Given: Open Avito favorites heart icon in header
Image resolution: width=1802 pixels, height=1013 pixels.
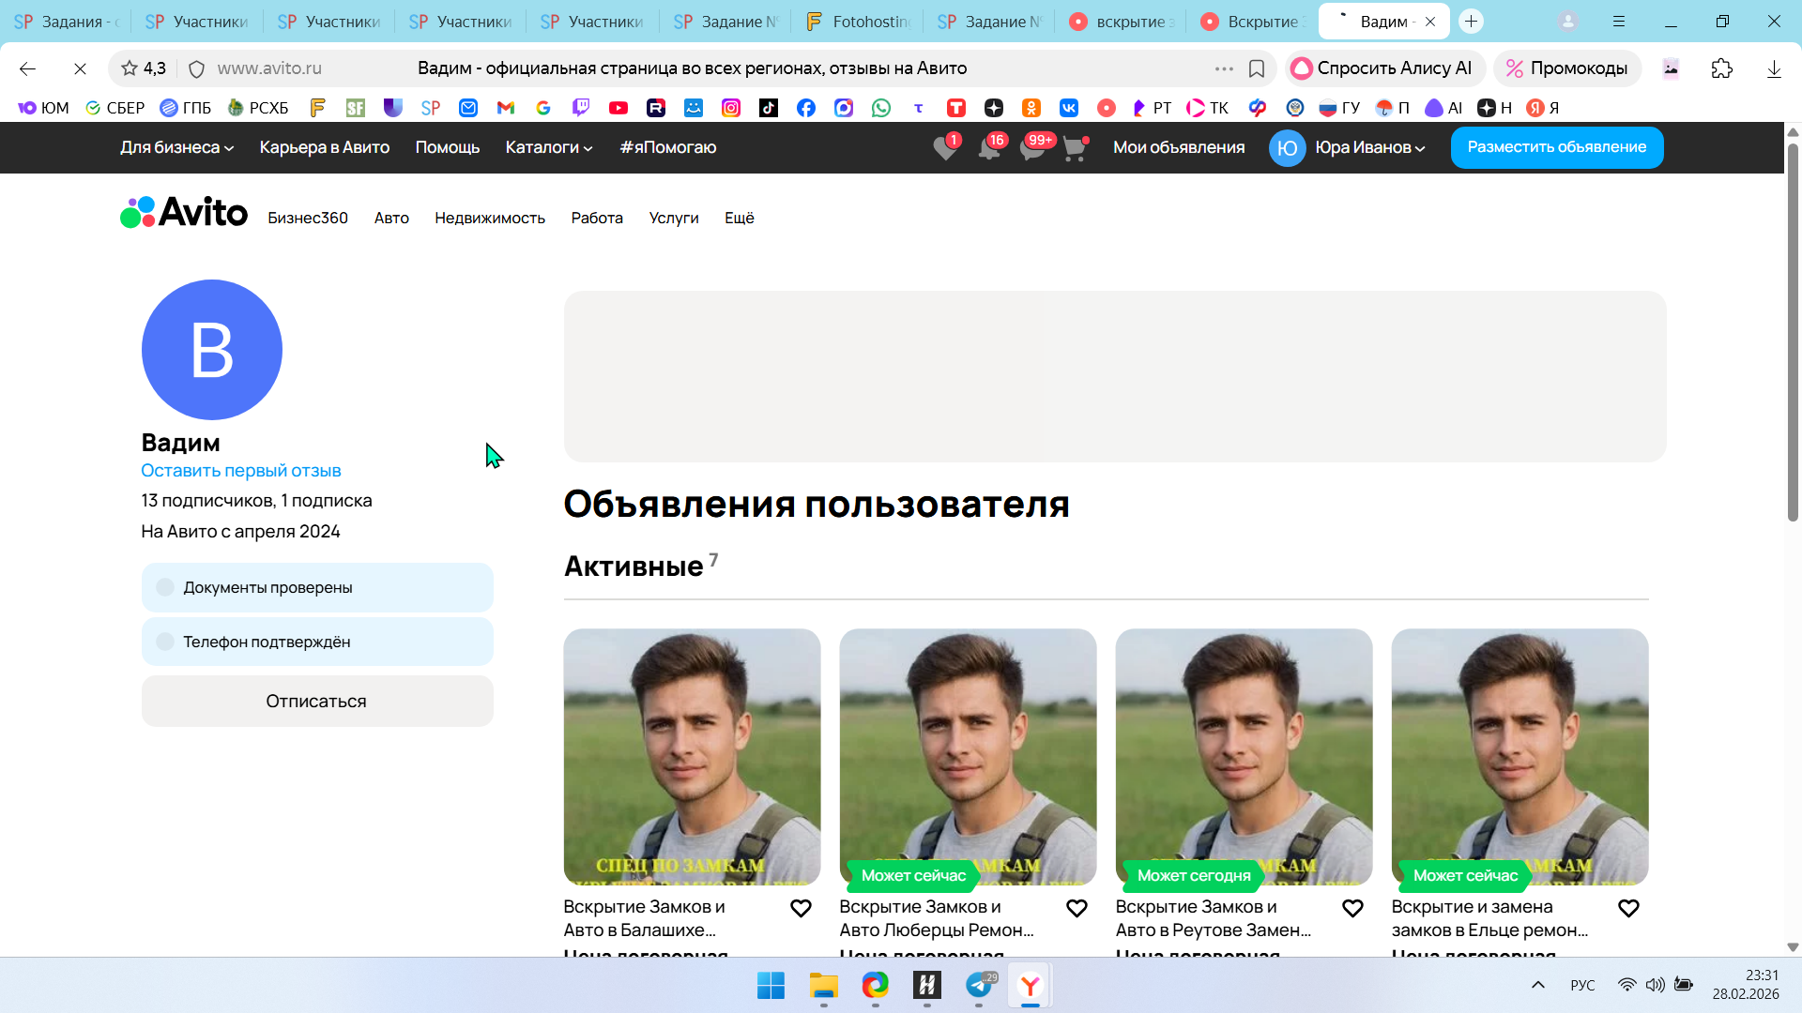Looking at the screenshot, I should tap(945, 148).
